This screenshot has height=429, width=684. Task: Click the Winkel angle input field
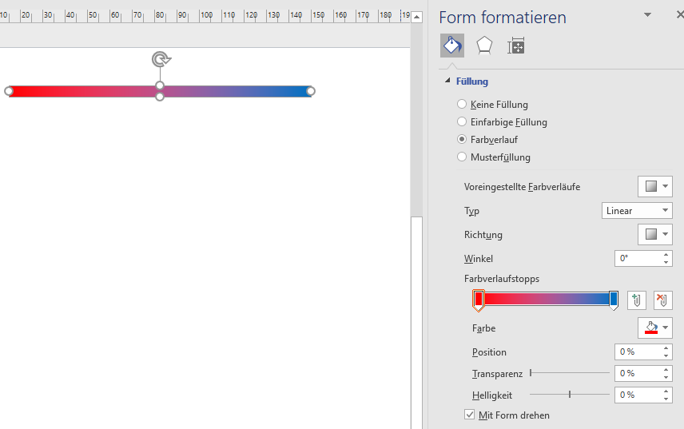point(637,259)
